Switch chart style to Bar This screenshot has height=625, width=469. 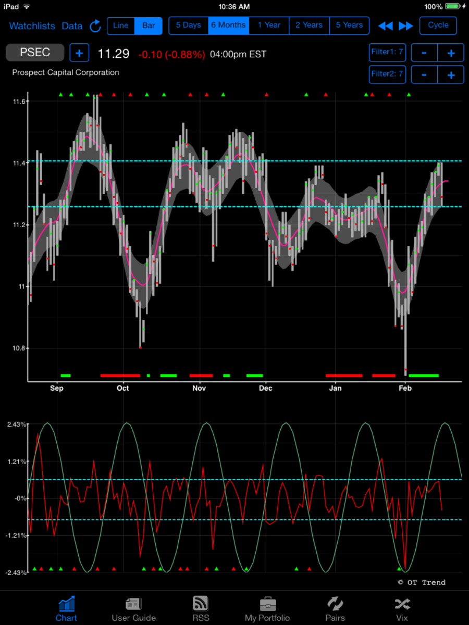[149, 26]
